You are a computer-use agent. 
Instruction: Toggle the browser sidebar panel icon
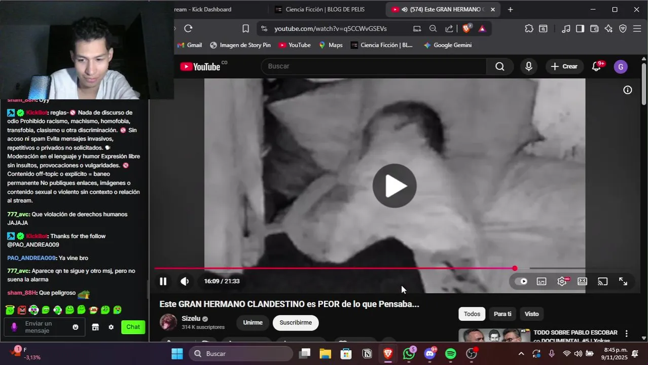(x=580, y=28)
